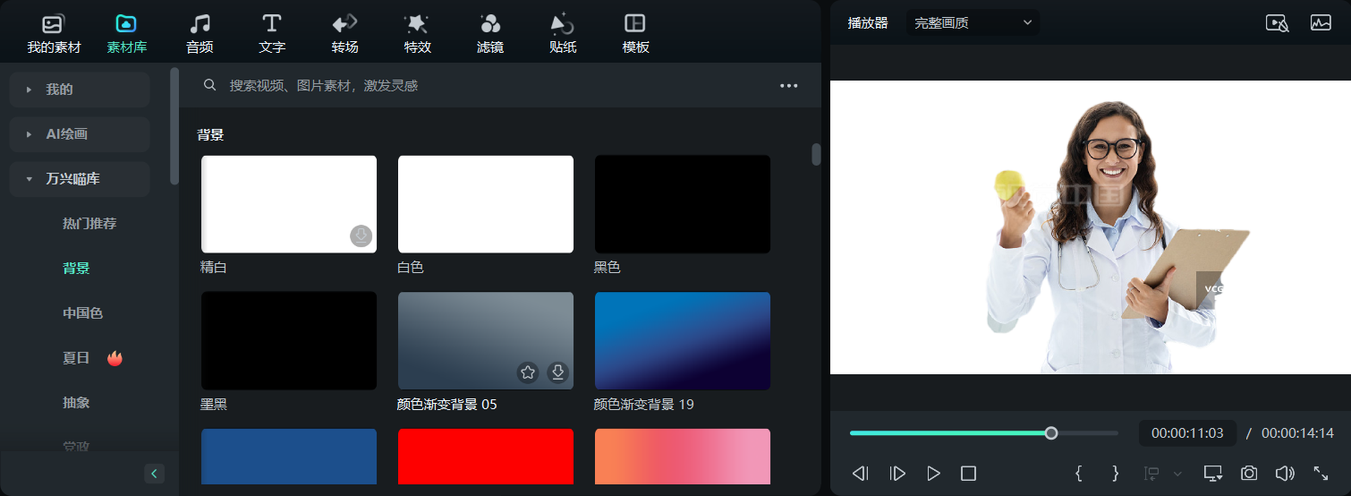Open dropdown arrow beside the insert-clip icon
This screenshot has width=1351, height=496.
1177,474
